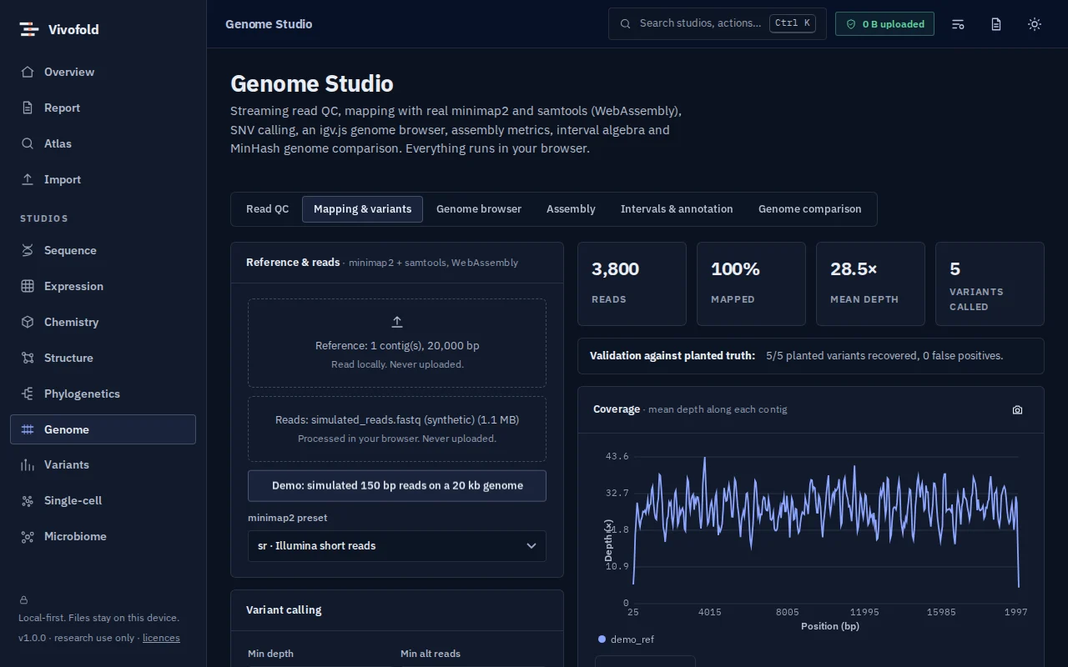
Task: Click the Vivofold logo
Action: click(59, 29)
